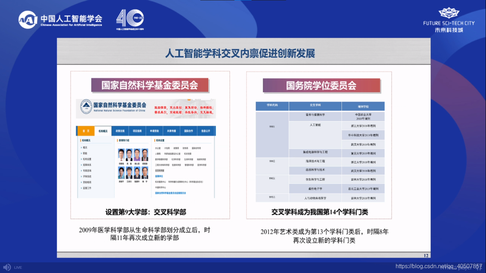Click the 学科代码 table header

tap(272, 106)
